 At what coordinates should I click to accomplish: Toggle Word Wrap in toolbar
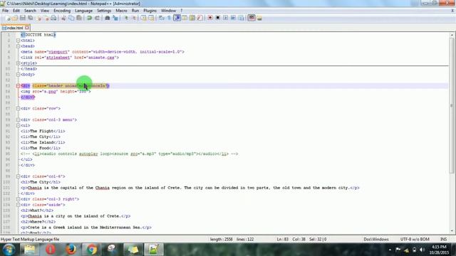click(162, 18)
